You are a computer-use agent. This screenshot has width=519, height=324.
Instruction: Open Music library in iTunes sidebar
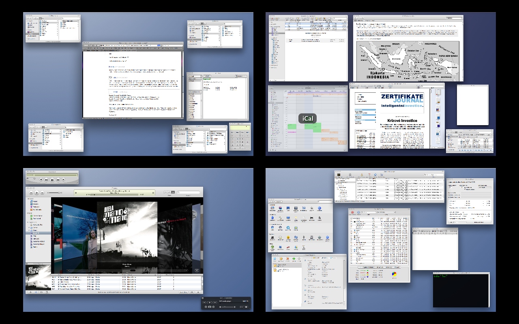34,201
